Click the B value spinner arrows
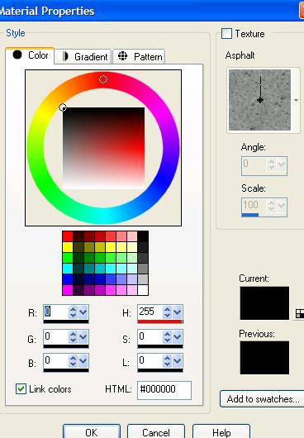304x438 pixels. (x=74, y=361)
